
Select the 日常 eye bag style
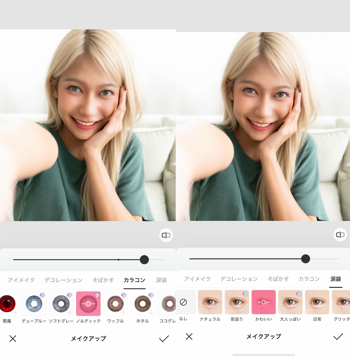(x=317, y=302)
